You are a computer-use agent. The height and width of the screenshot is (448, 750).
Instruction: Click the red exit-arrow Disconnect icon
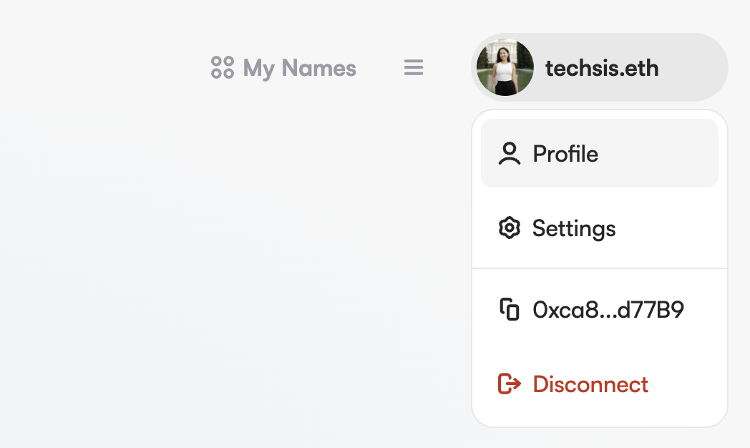pyautogui.click(x=510, y=384)
